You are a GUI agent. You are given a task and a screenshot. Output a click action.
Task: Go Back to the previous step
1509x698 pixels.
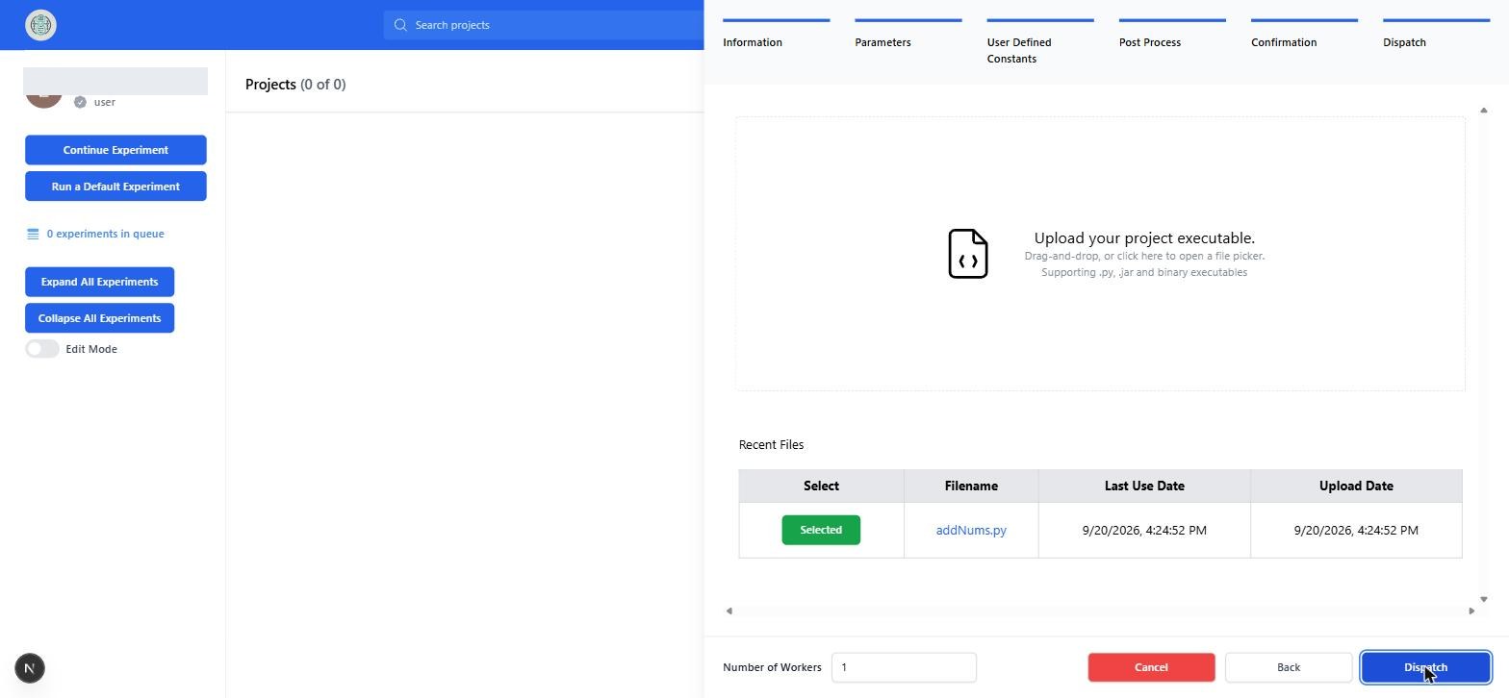pyautogui.click(x=1289, y=667)
